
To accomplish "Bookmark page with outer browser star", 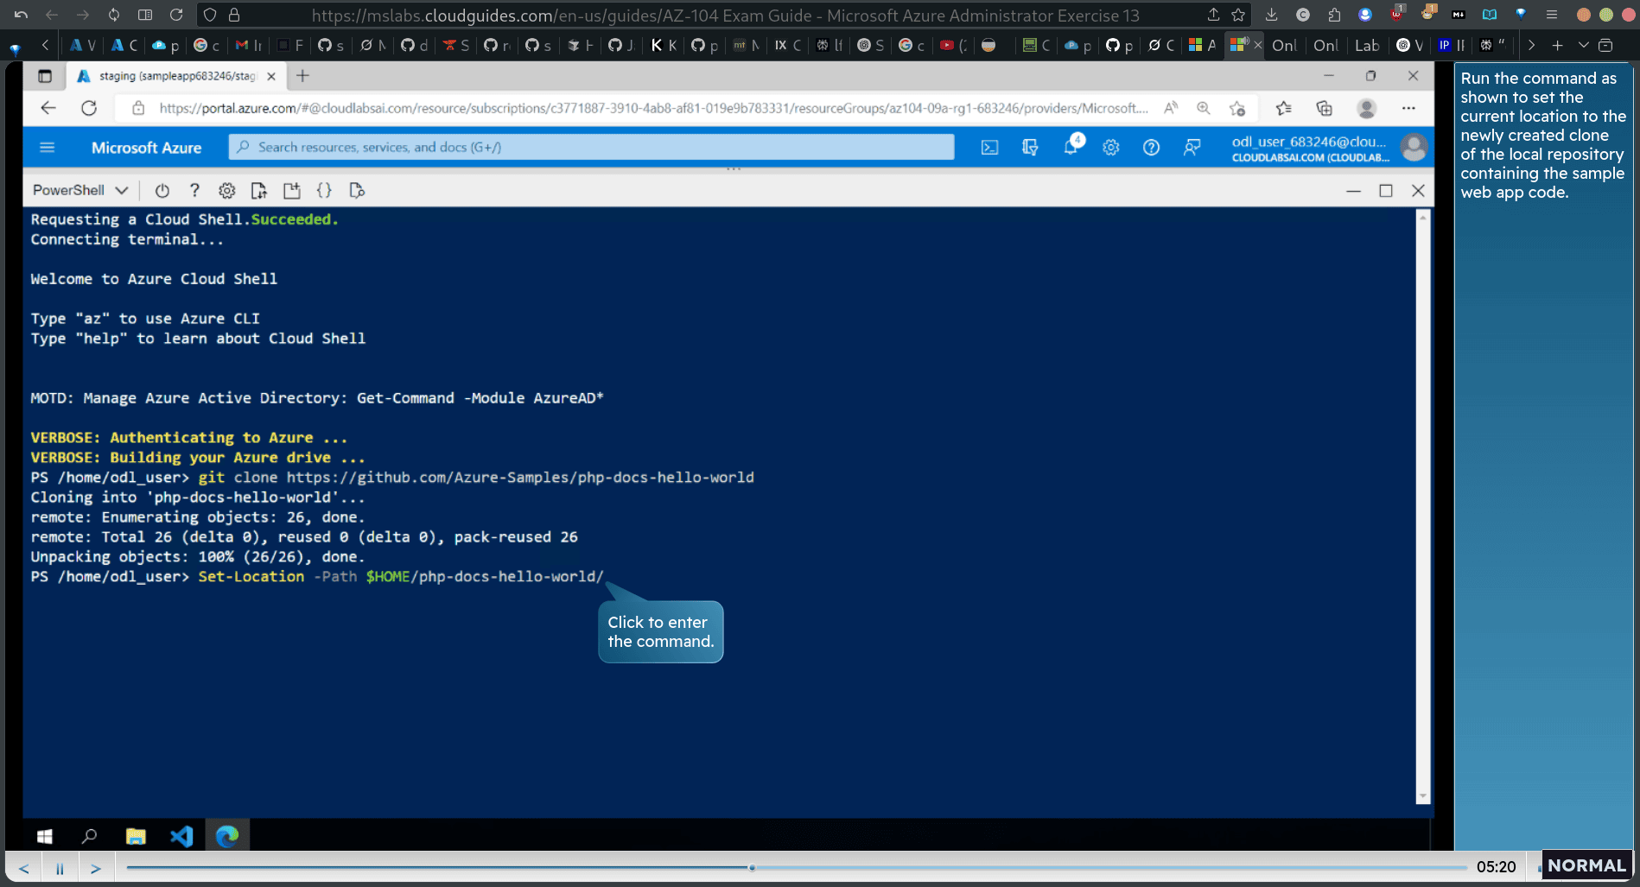I will pos(1238,15).
